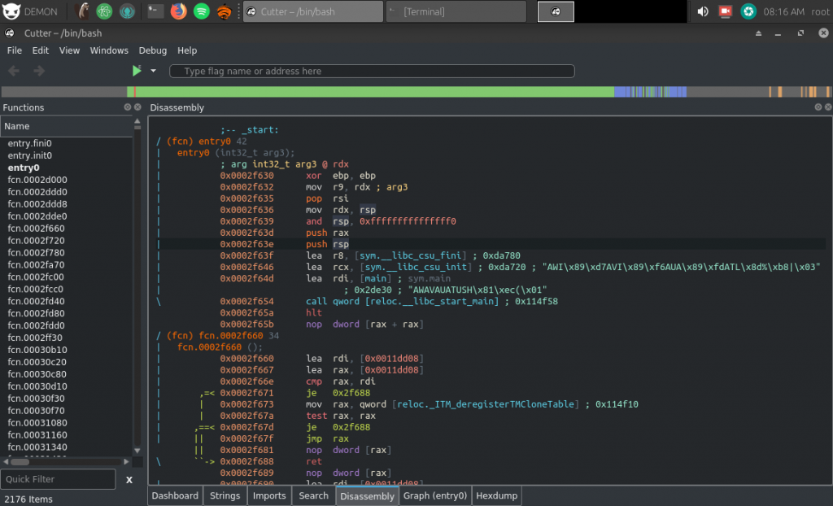This screenshot has height=506, width=833.
Task: Expand the taskbar overflow dots menu
Action: click(x=238, y=11)
